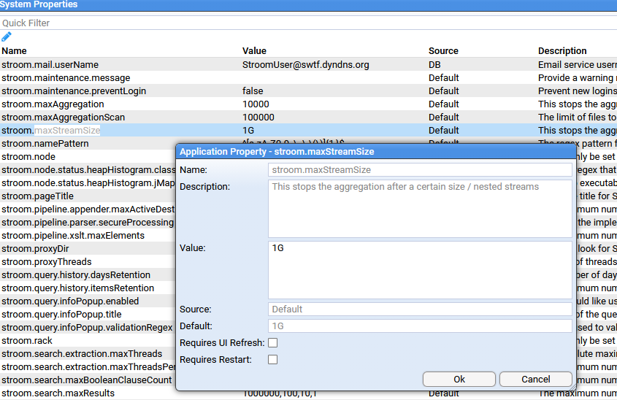617x400 pixels.
Task: Click the Description column header
Action: tap(562, 51)
